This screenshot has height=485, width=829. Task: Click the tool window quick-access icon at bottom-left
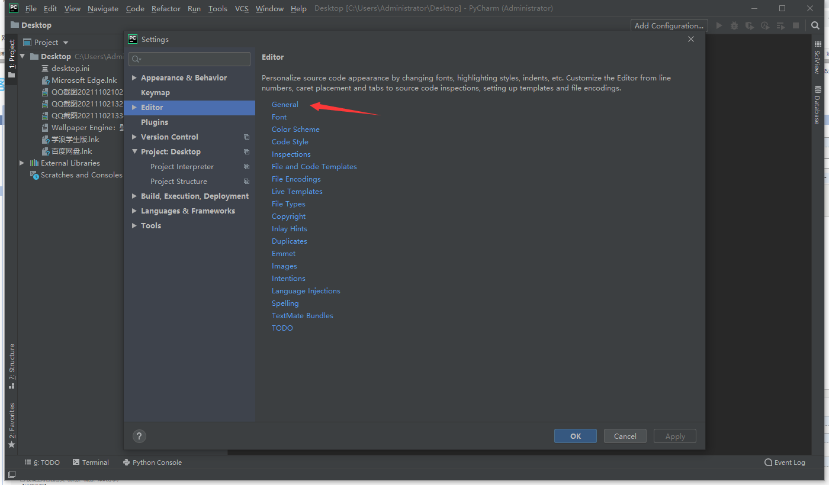point(11,474)
